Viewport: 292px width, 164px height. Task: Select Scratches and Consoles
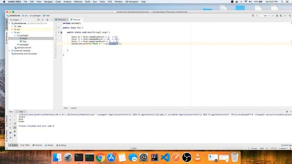pos(24,54)
